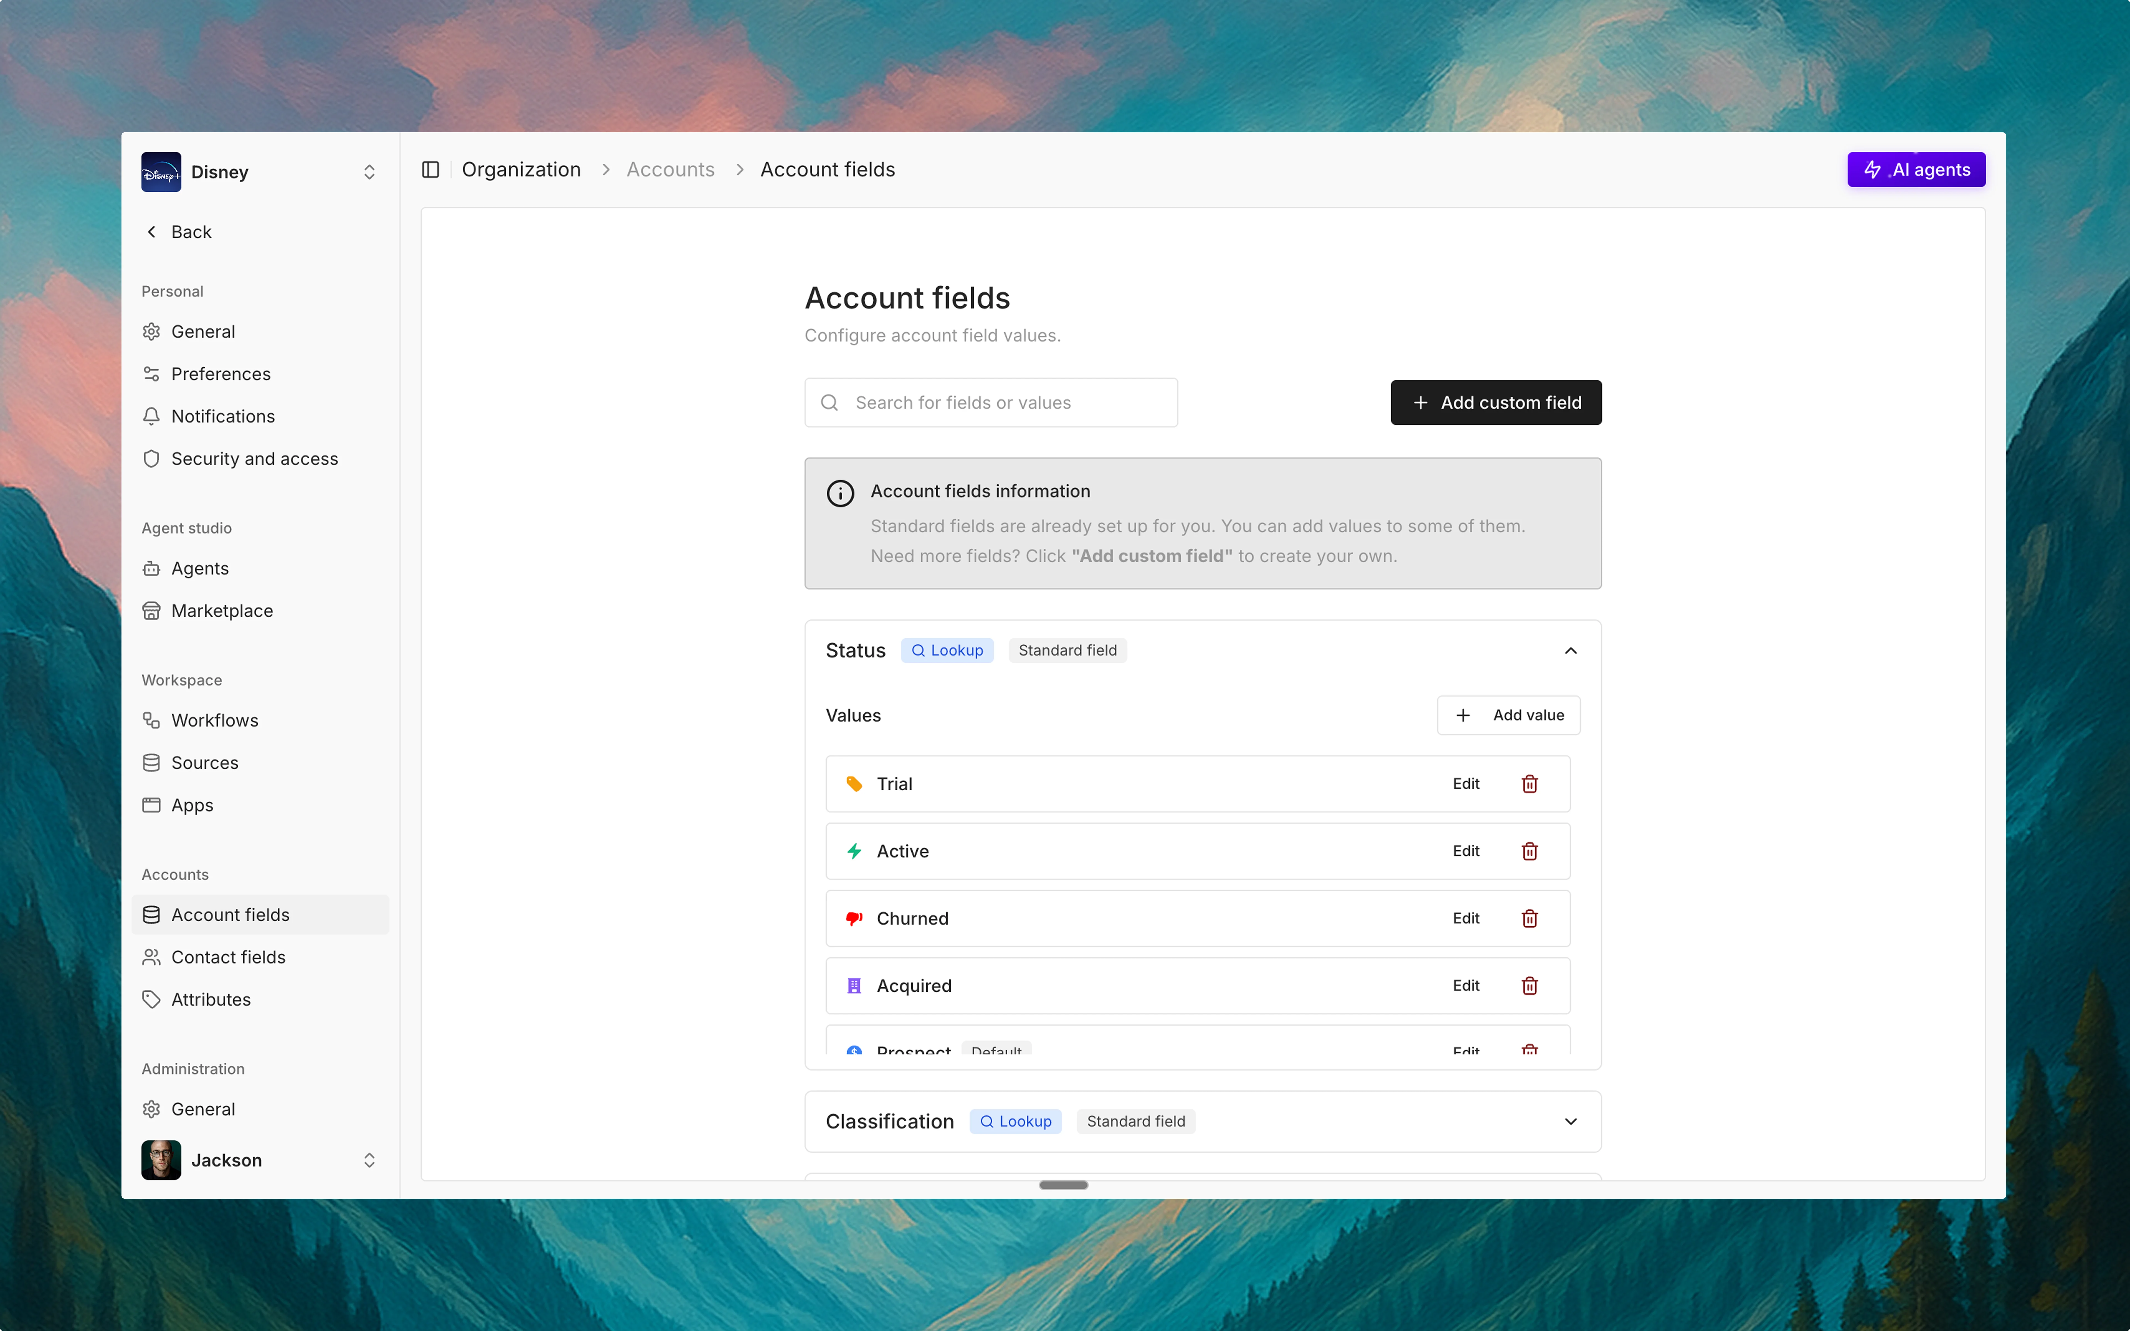
Task: Click the Notifications bell icon
Action: coord(151,416)
